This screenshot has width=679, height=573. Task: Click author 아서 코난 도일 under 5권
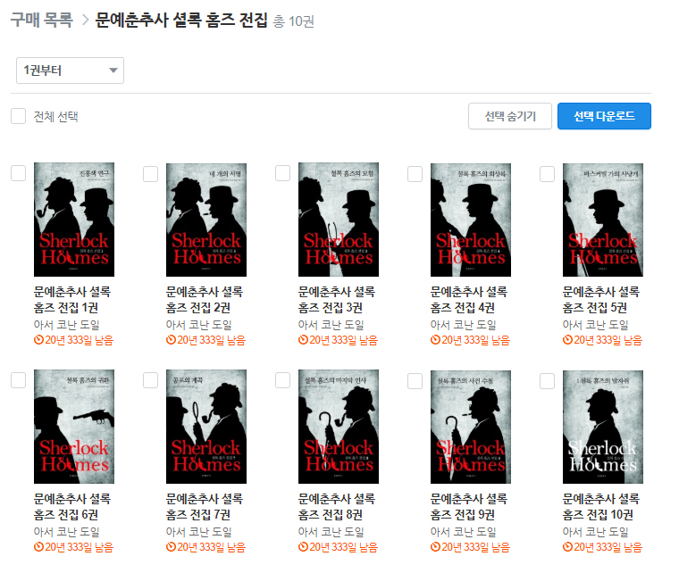[595, 324]
